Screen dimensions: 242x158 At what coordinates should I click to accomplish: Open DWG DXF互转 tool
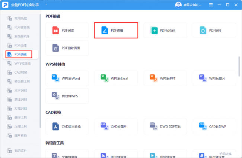pyautogui.click(x=165, y=126)
